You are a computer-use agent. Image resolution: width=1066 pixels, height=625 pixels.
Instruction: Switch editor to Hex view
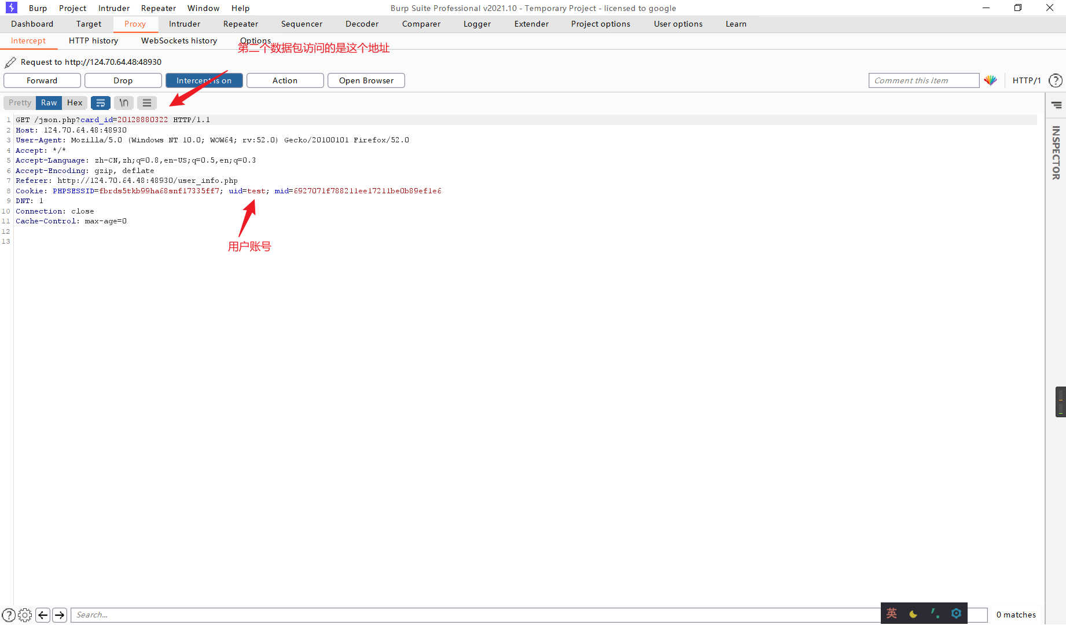(75, 103)
